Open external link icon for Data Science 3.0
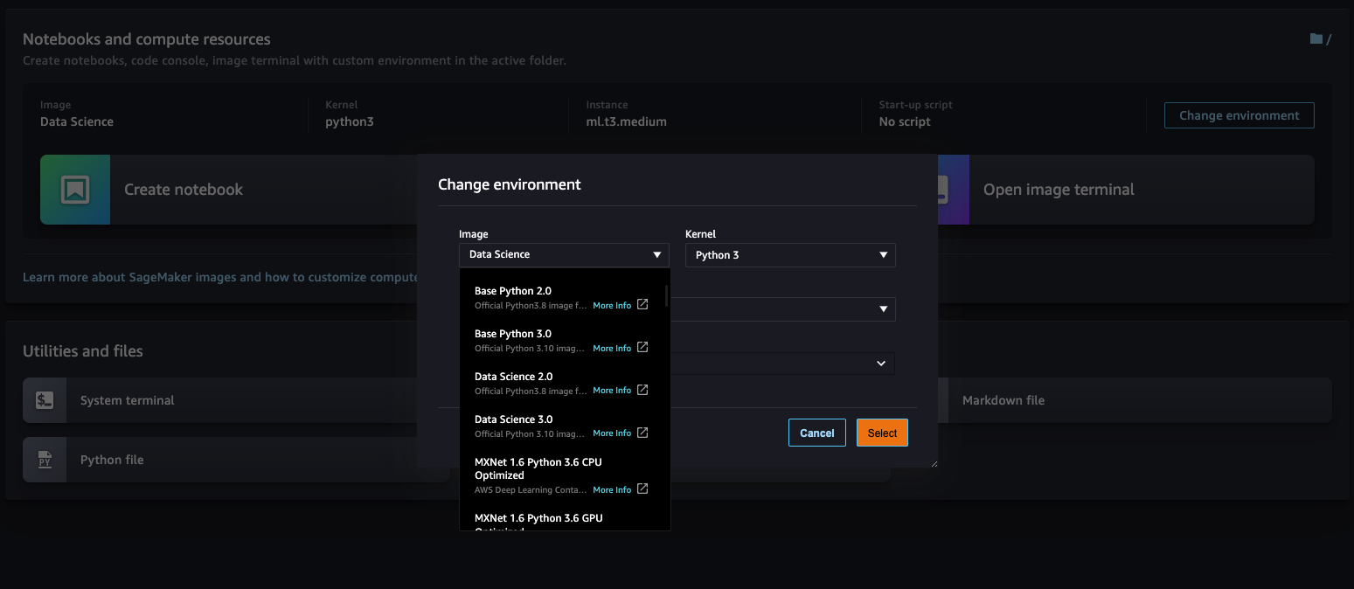Image resolution: width=1354 pixels, height=589 pixels. tap(642, 433)
